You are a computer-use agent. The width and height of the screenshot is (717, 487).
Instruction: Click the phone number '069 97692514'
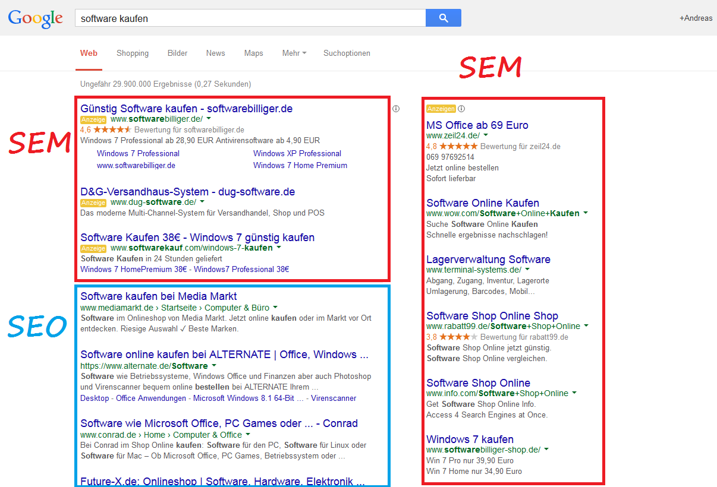[x=450, y=157]
